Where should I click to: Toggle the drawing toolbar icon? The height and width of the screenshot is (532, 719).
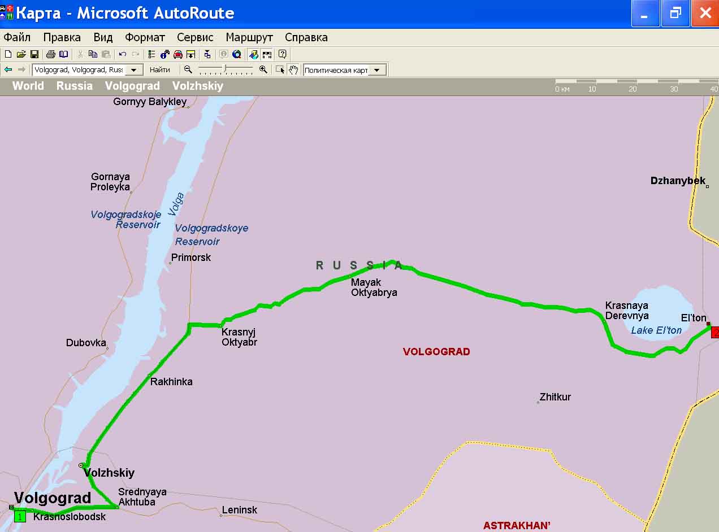pyautogui.click(x=254, y=54)
